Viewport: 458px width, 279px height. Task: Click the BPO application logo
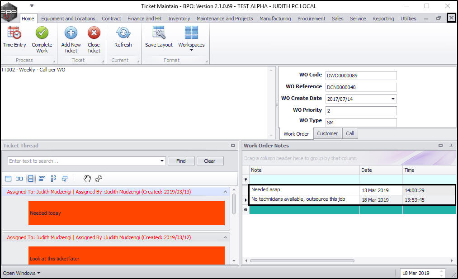pos(9,12)
